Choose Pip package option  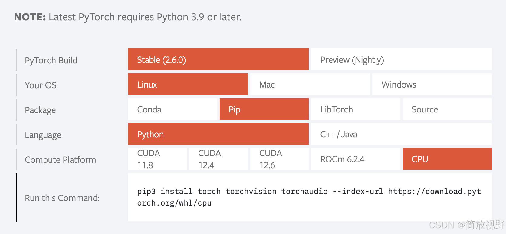point(264,109)
